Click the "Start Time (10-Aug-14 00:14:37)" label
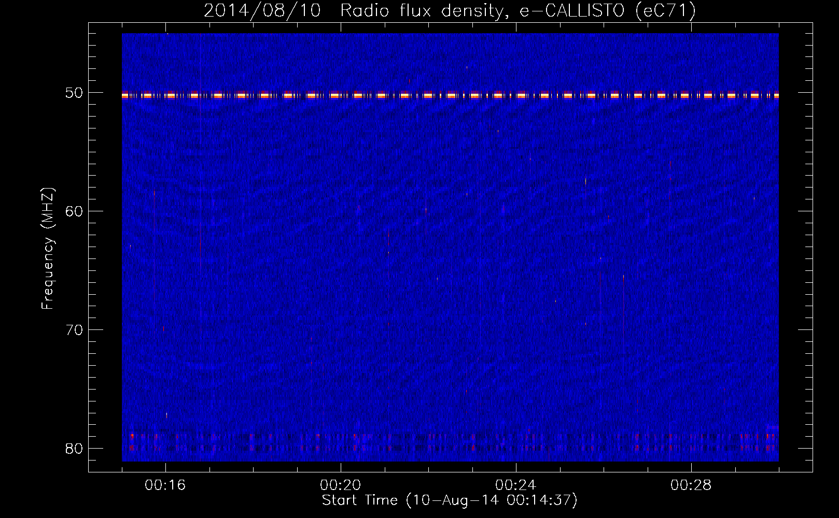The width and height of the screenshot is (839, 518). (x=450, y=500)
